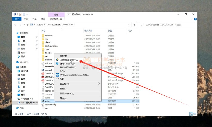Switch to large icons view in status bar
Screen dimensions: 212x127
pyautogui.click(x=195, y=114)
